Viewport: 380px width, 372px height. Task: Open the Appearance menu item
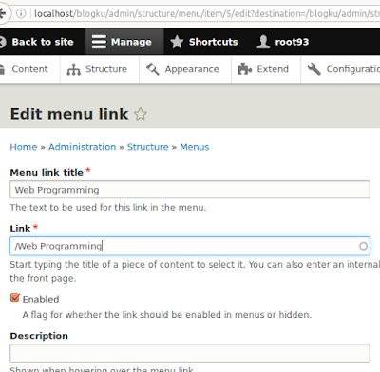[185, 69]
